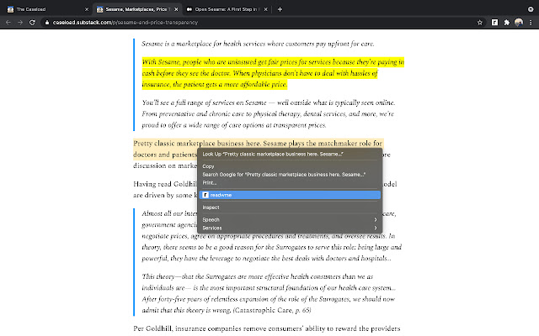Open a new tab
539x336 pixels.
(x=280, y=9)
